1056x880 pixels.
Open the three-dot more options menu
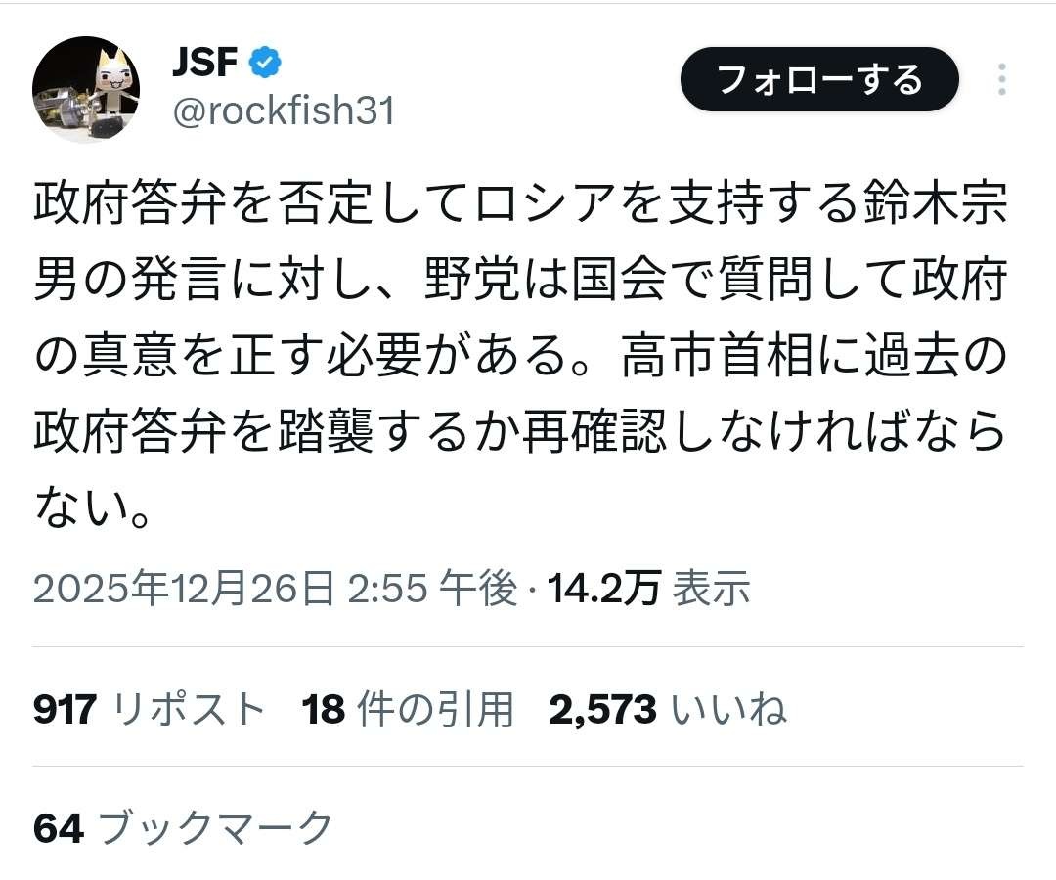[1001, 79]
